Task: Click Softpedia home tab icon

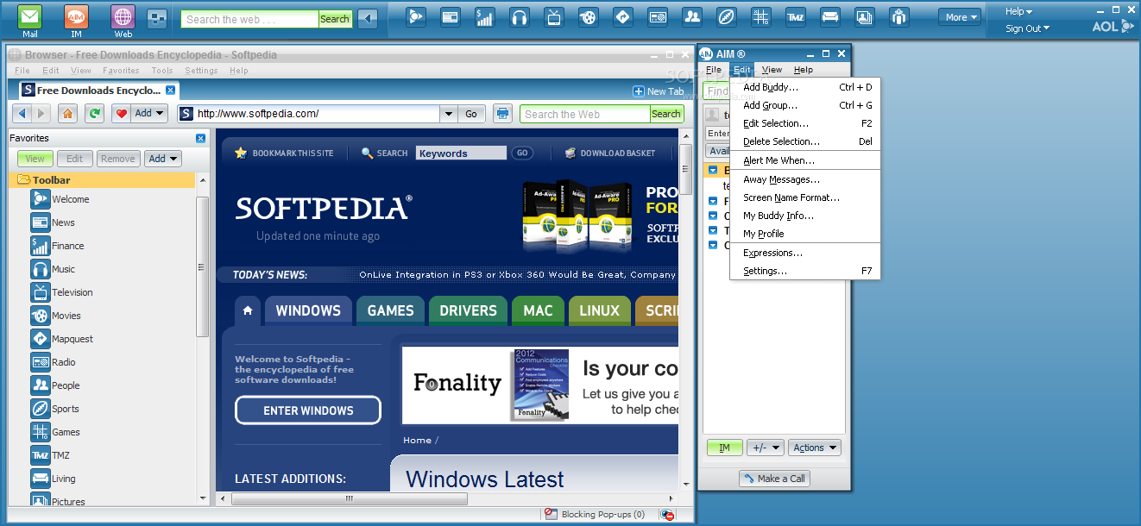Action: [248, 310]
